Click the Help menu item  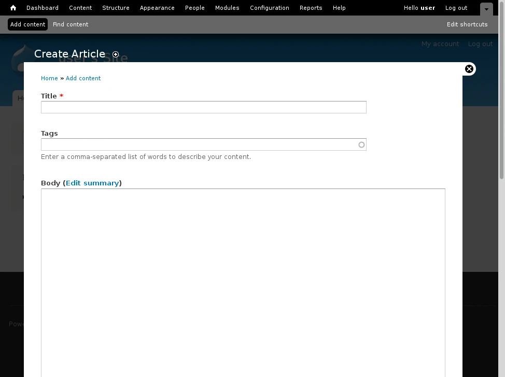(x=339, y=8)
